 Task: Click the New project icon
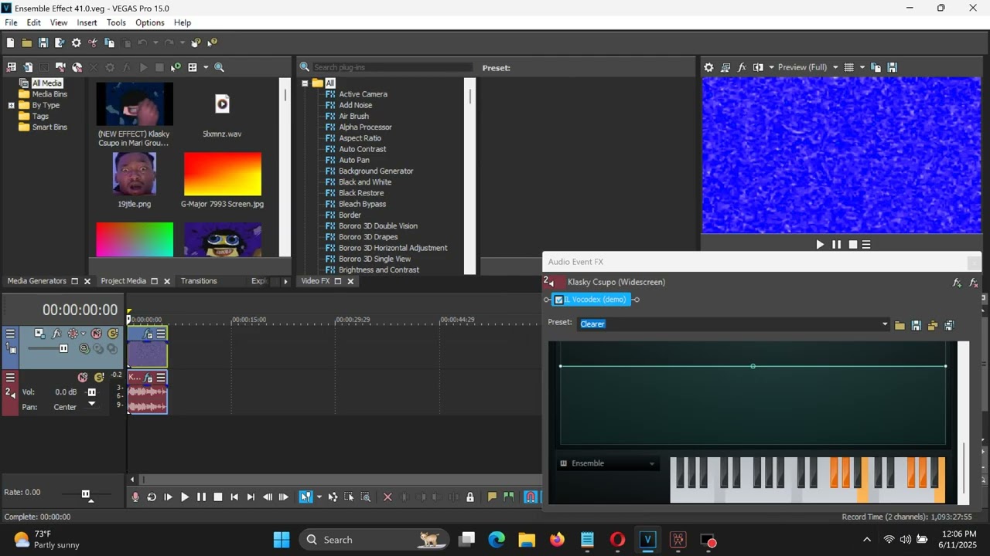(11, 43)
